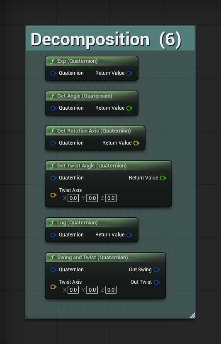Click Twist Axis X field on Swing and Twist
Viewport: 221px width, 344px height.
point(73,290)
